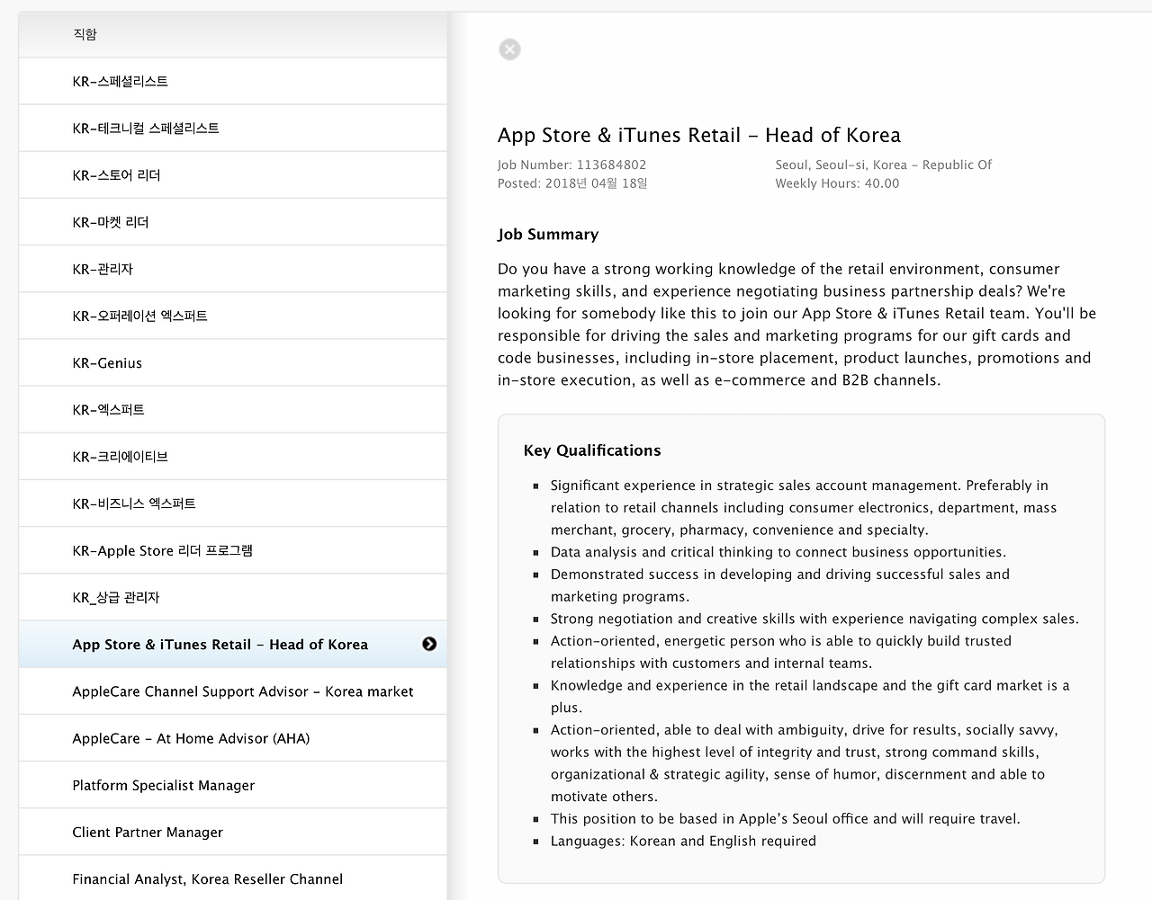
Task: View the KR-마켓 리더 job
Action: point(111,222)
